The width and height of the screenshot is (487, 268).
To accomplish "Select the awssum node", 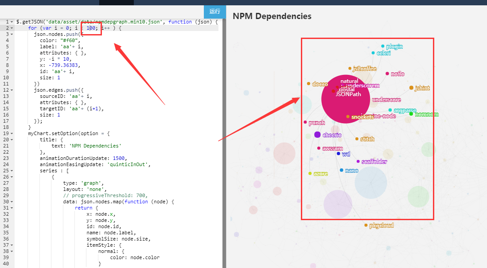I will [x=319, y=148].
